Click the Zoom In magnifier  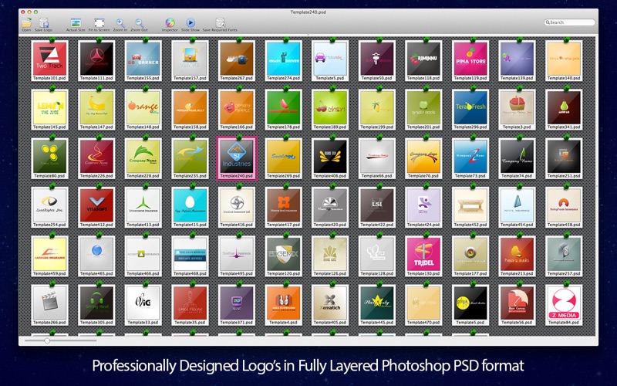pyautogui.click(x=120, y=23)
